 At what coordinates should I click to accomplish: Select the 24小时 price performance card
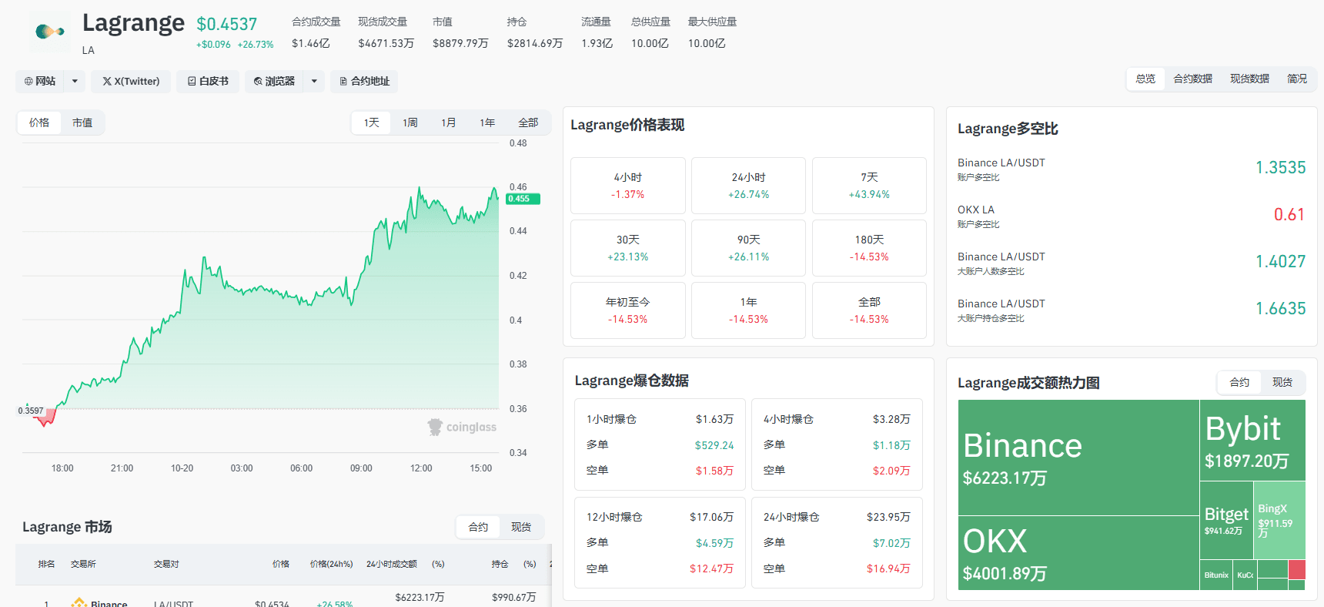pos(748,186)
